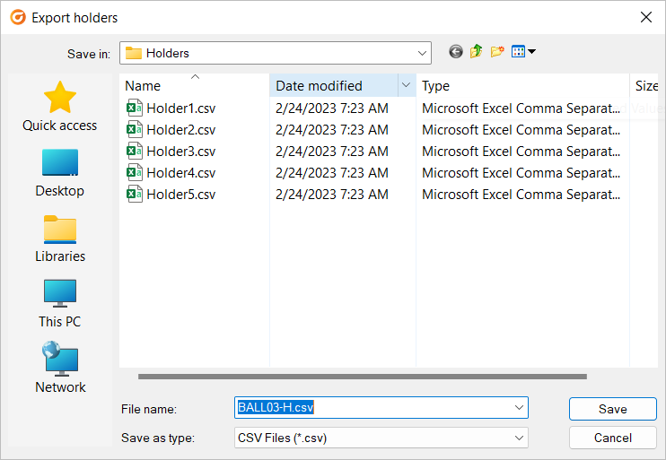
Task: Open the View Menu icon
Action: (523, 52)
